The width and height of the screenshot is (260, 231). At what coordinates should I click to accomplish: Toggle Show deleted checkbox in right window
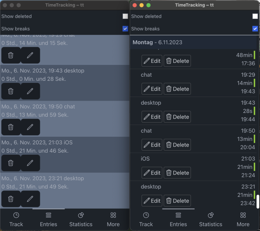click(255, 16)
